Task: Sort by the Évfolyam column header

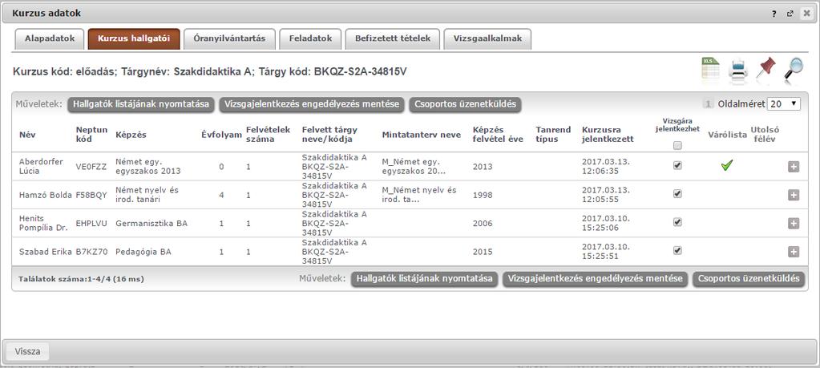Action: (x=222, y=135)
